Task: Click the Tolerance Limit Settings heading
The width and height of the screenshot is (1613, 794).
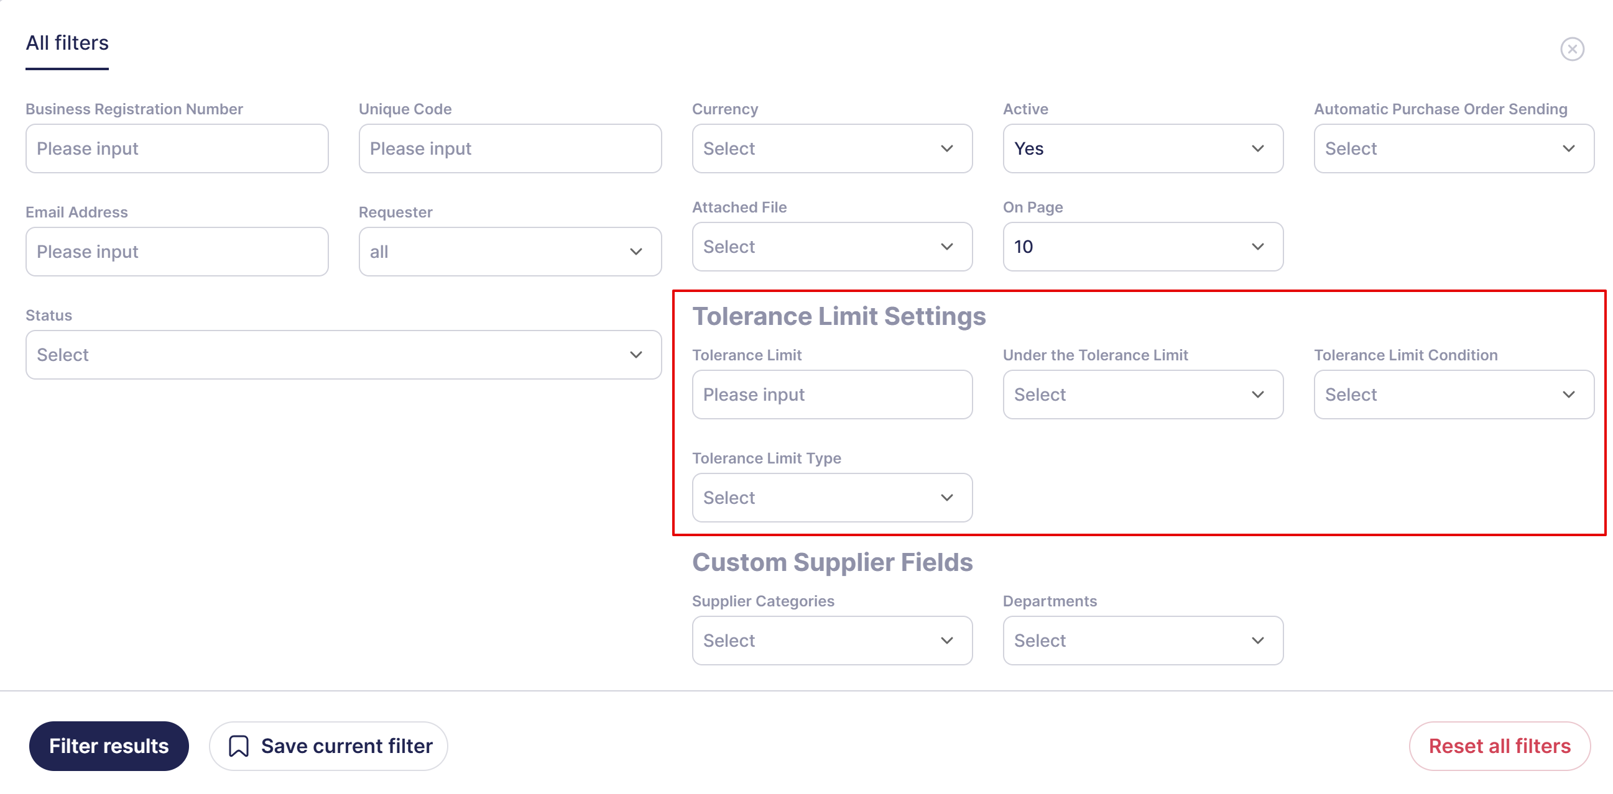Action: 839,316
